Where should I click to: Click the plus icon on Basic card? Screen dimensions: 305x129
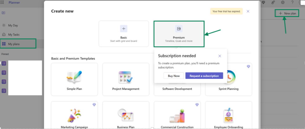[124, 29]
